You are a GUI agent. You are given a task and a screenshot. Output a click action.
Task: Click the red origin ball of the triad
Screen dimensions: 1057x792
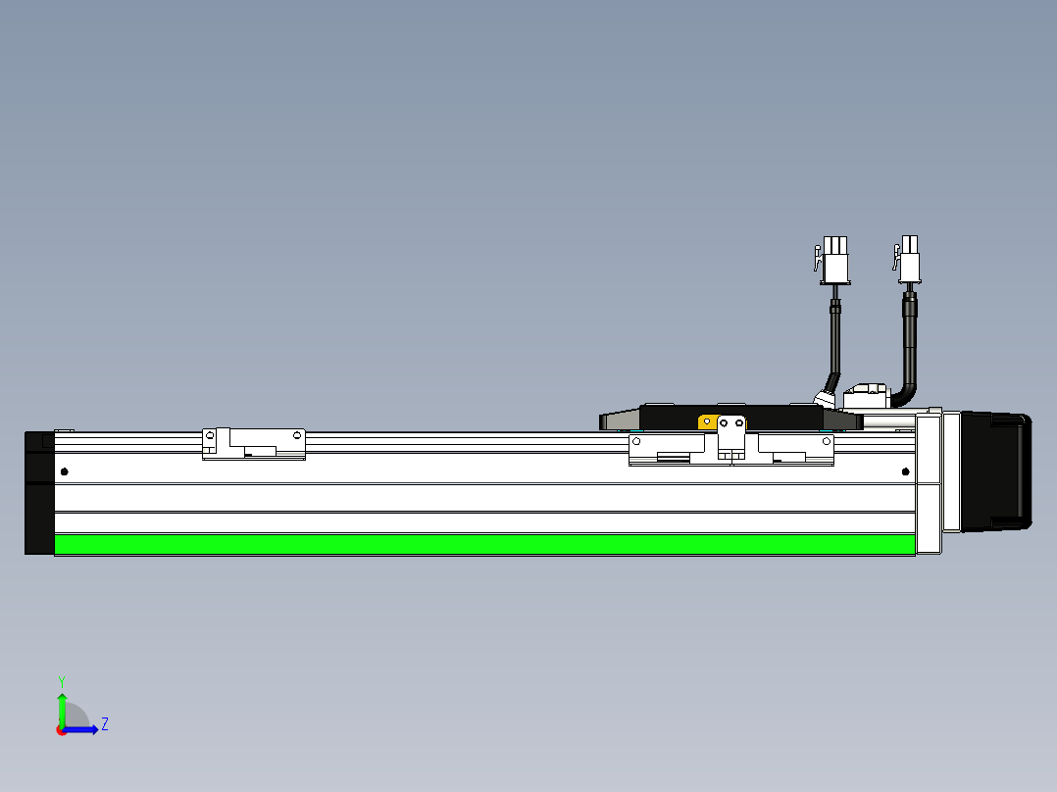(x=61, y=731)
